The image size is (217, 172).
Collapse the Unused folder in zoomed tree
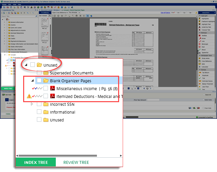tap(26, 65)
